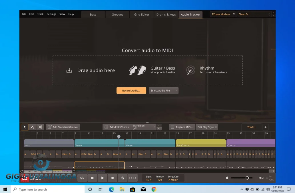Open the MIDI menu icon
Image resolution: width=295 pixels, height=193 pixels.
click(266, 178)
